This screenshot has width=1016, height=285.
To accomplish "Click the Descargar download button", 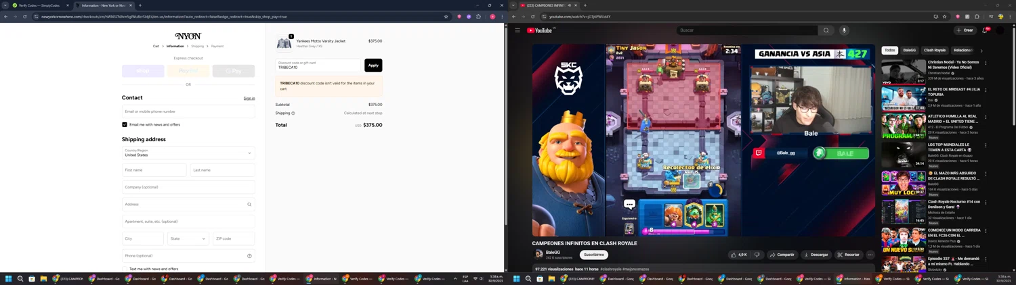I will pos(816,255).
